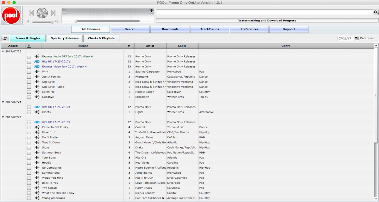
Task: Preview audio for Why
Action: click(x=37, y=72)
